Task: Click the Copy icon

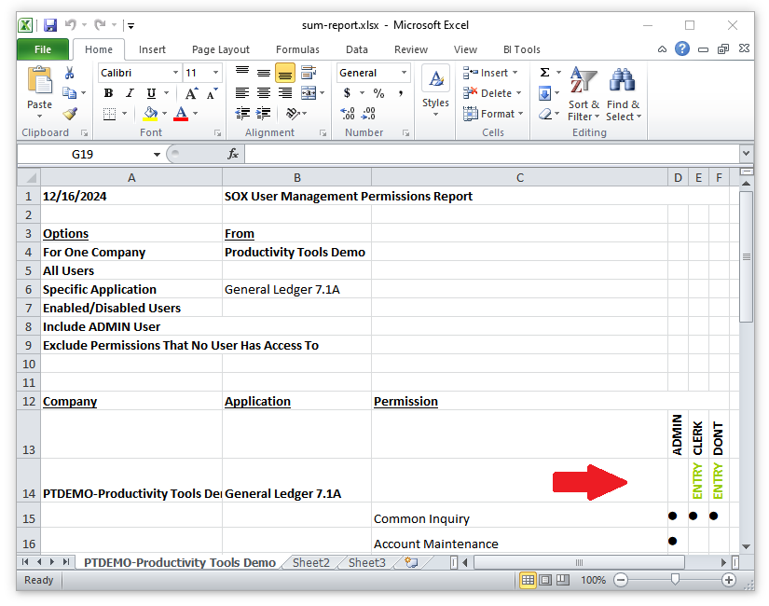Action: (x=70, y=92)
